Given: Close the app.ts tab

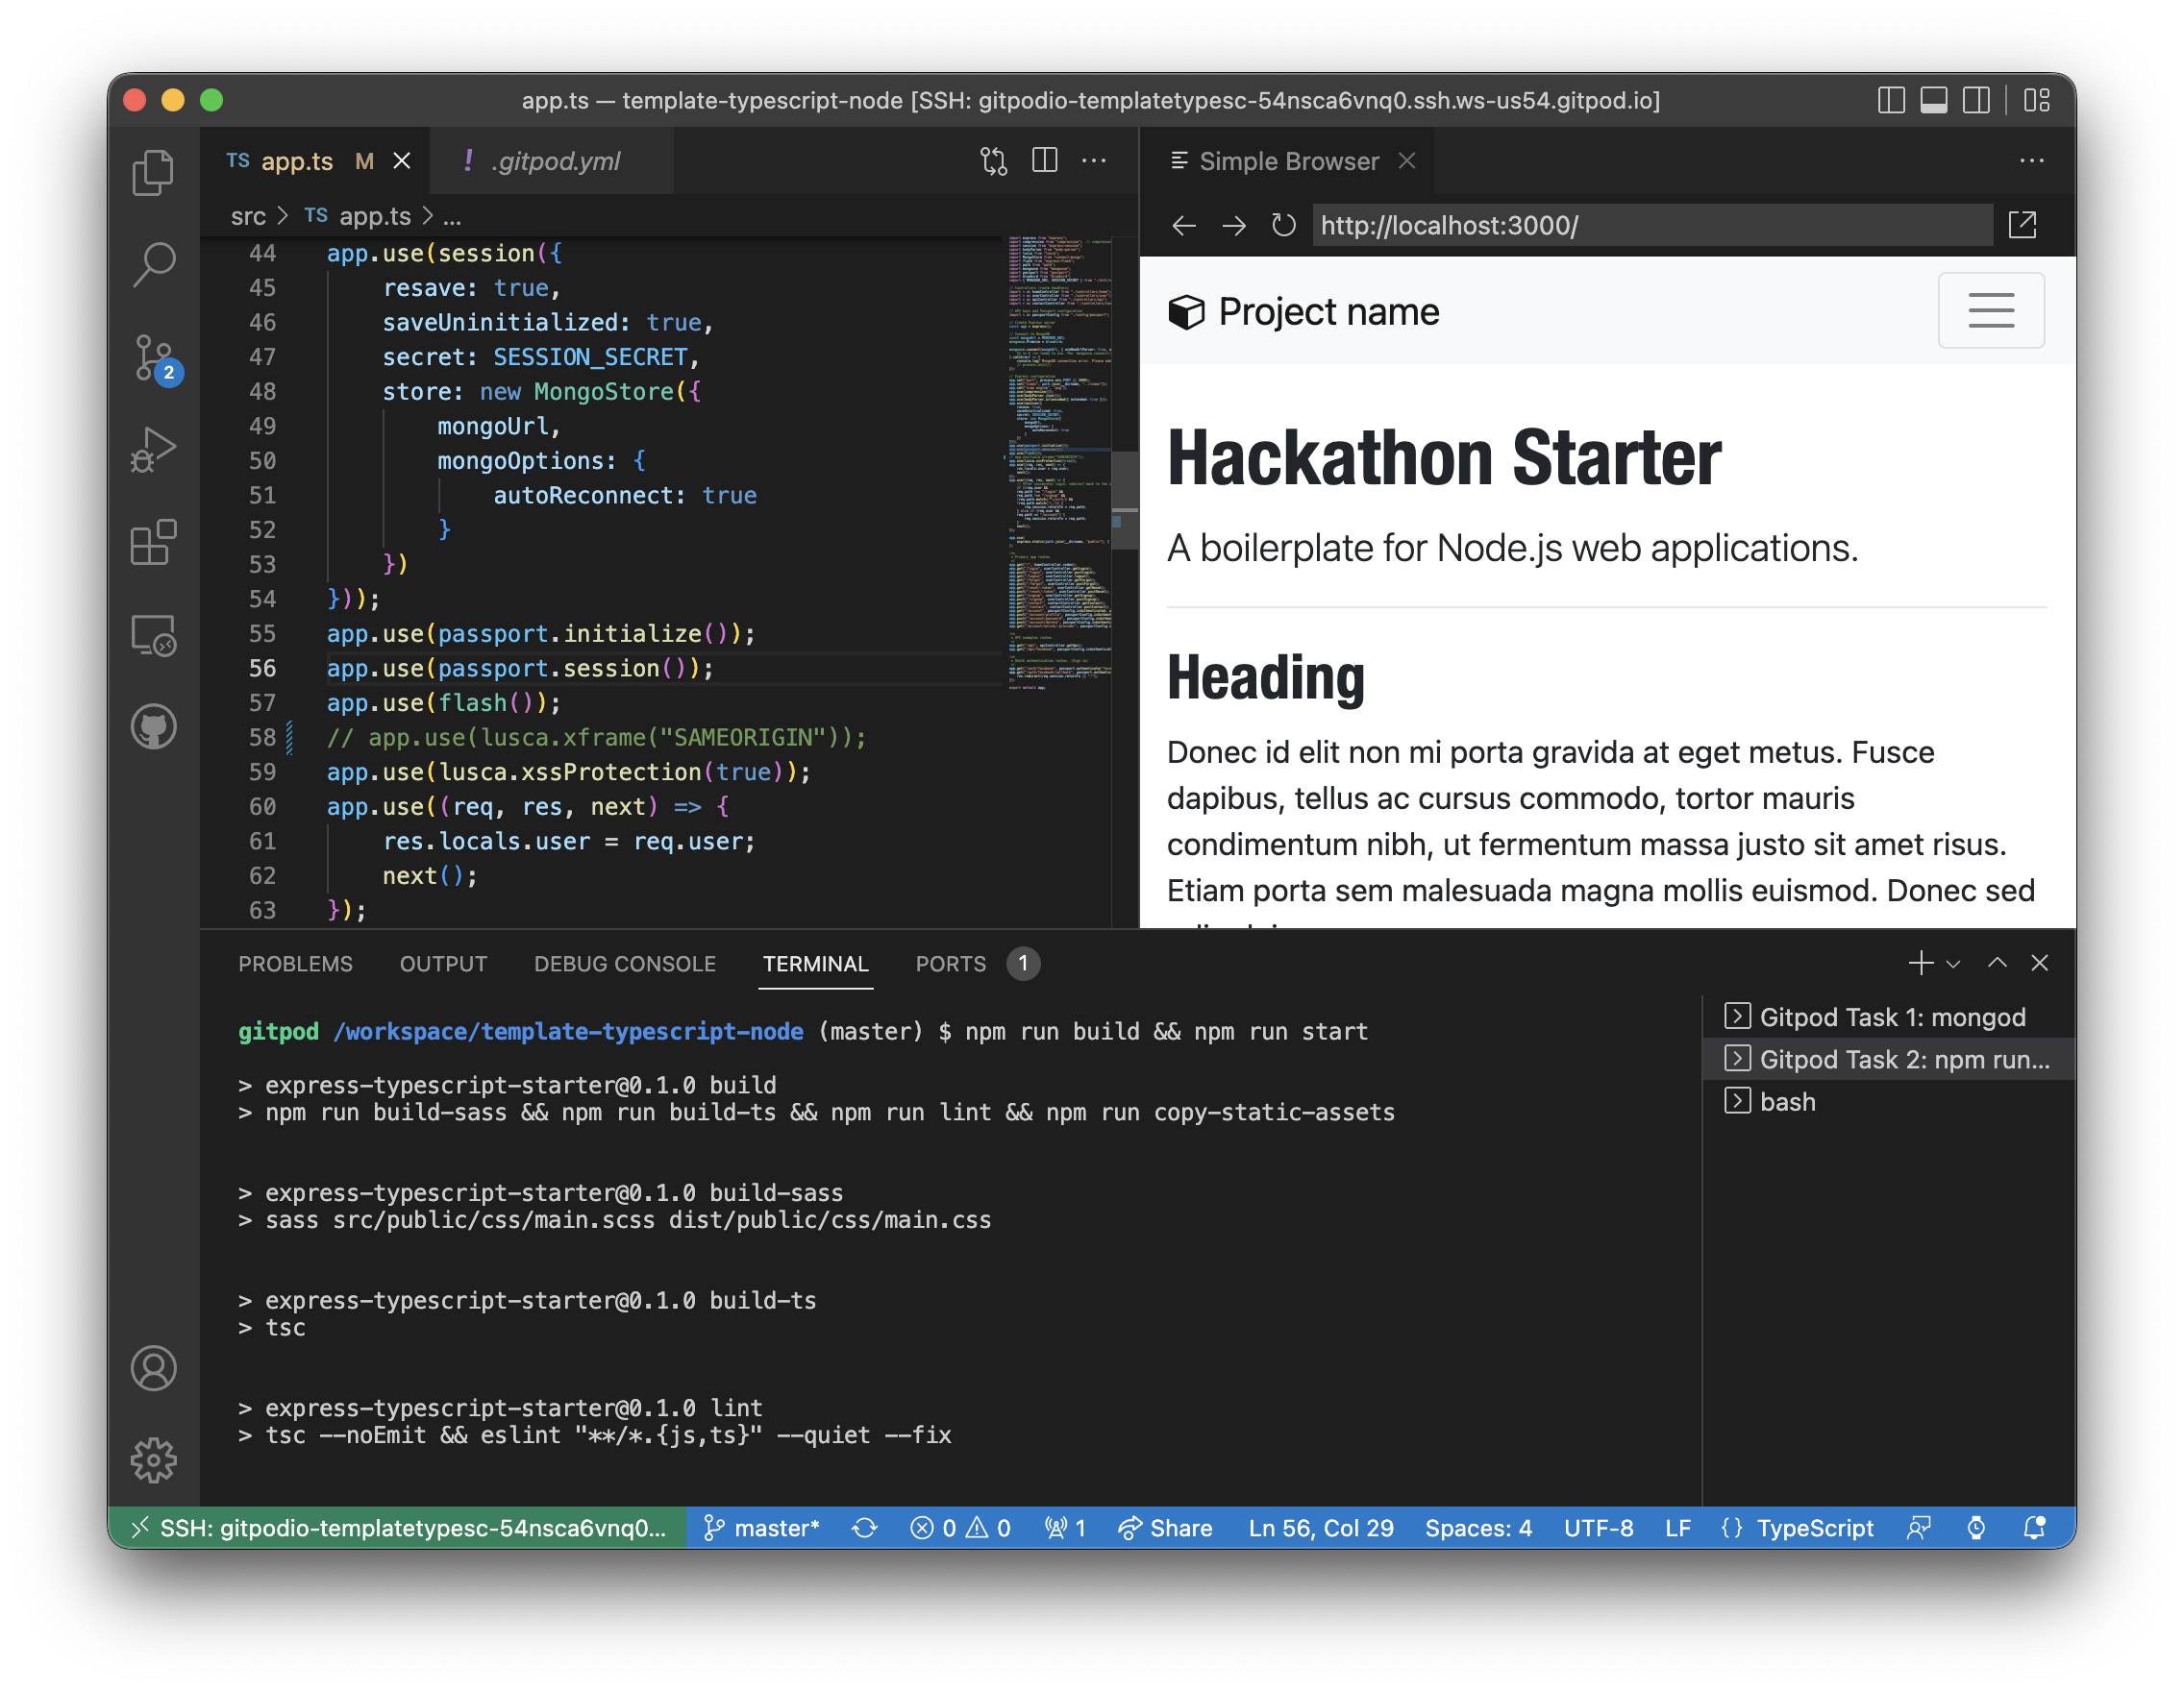Looking at the screenshot, I should [x=401, y=160].
